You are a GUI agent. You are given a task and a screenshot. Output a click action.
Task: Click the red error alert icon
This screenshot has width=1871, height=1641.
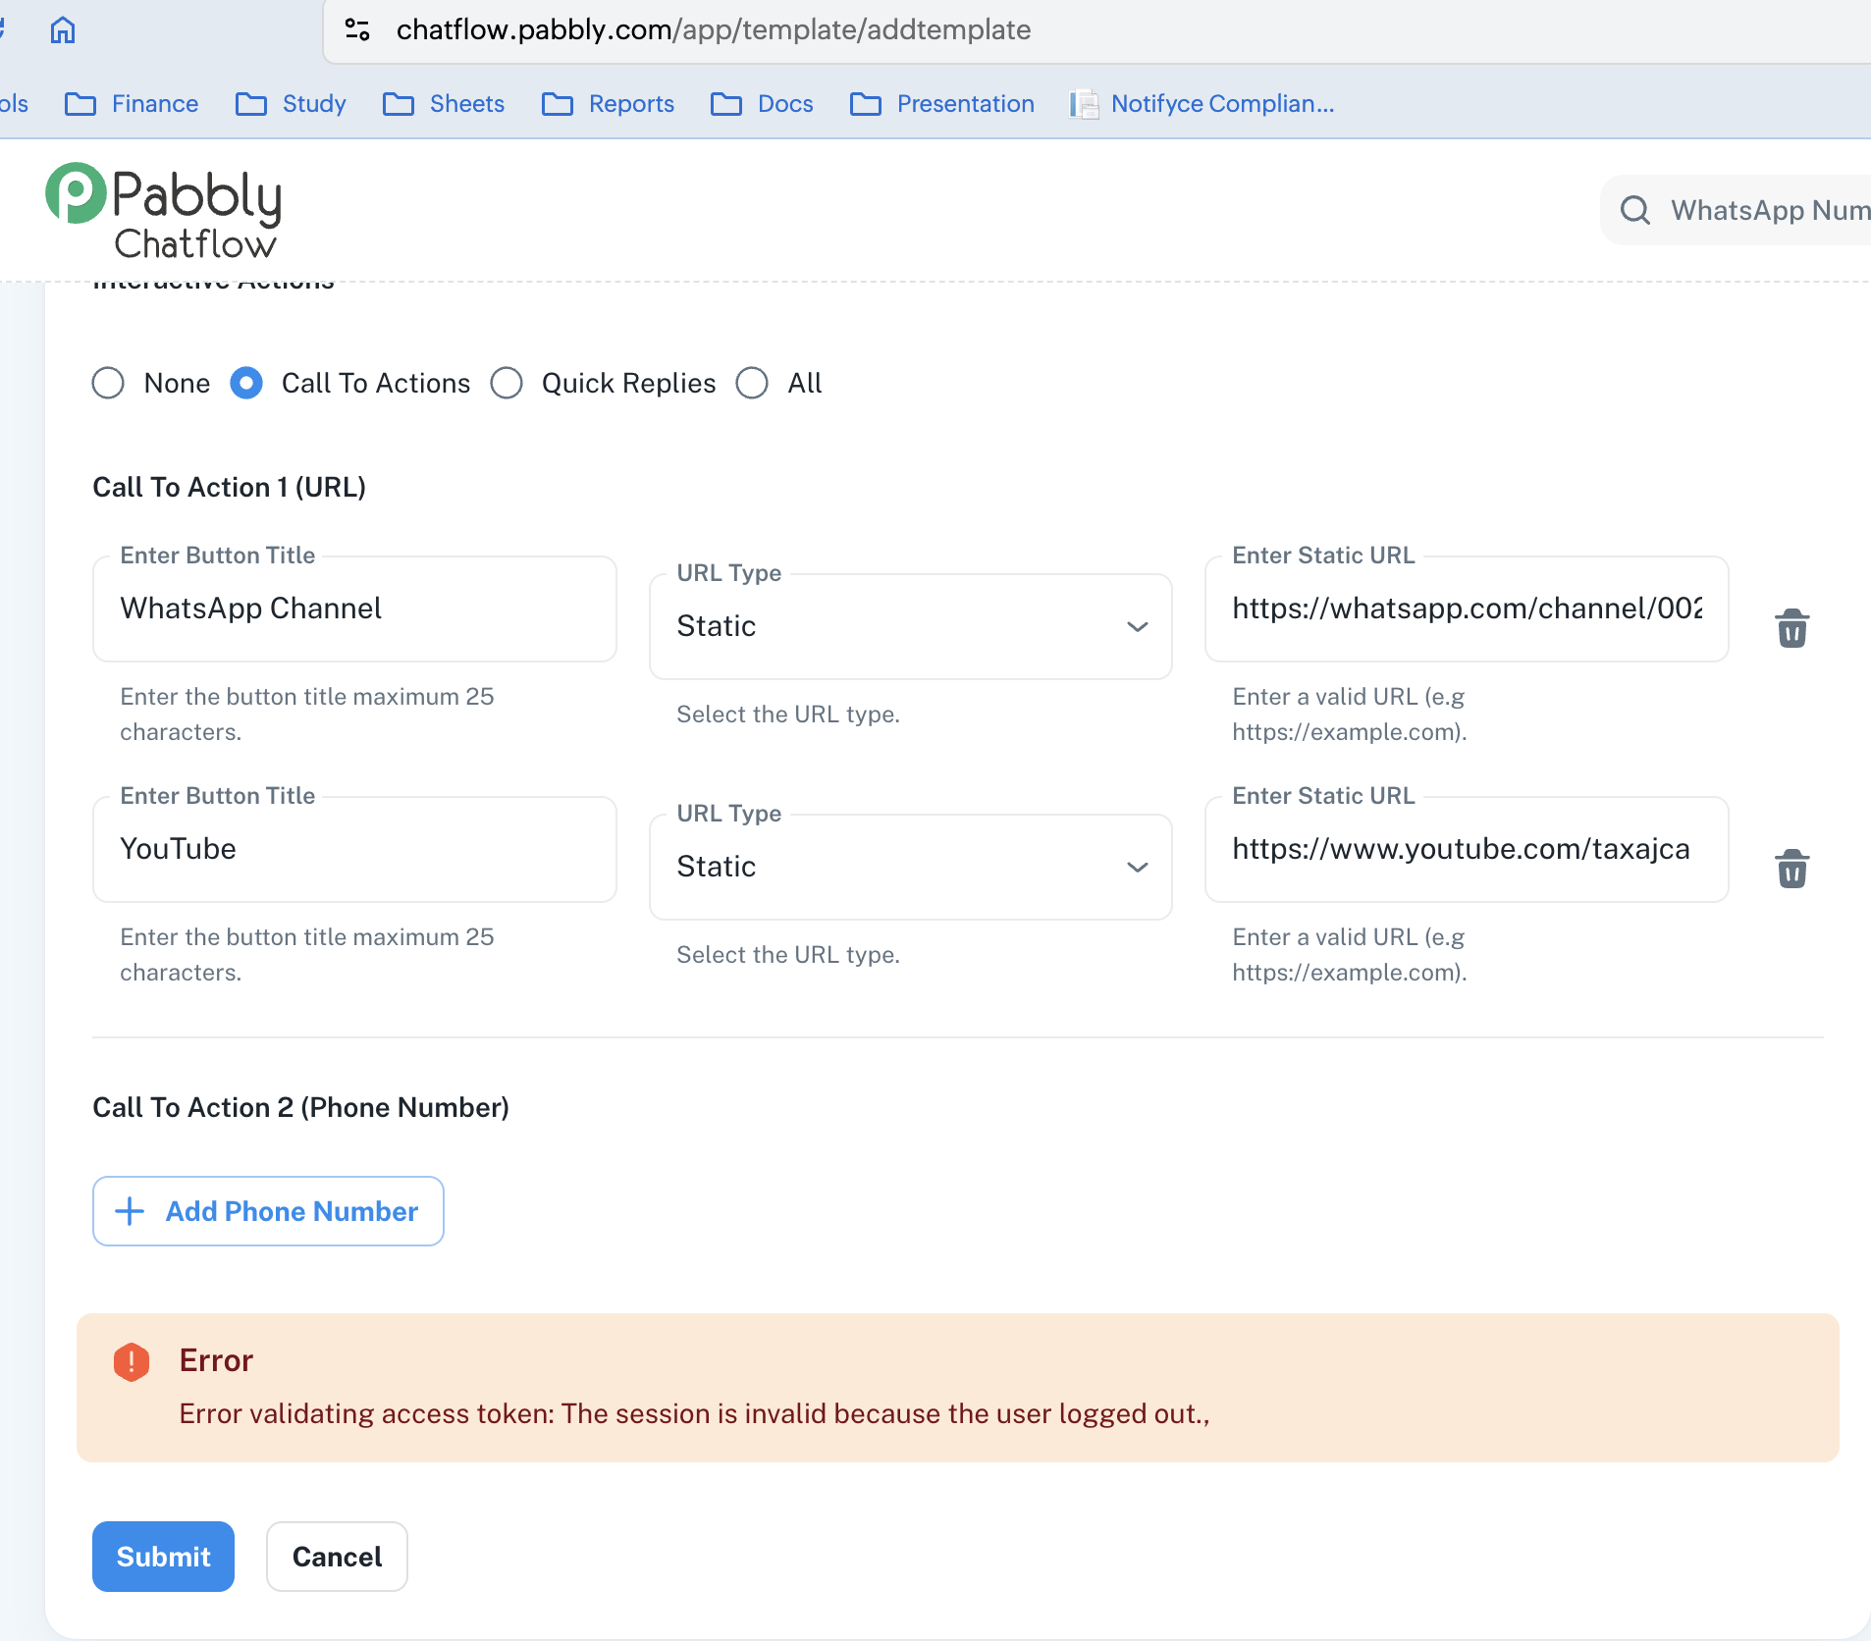[132, 1362]
